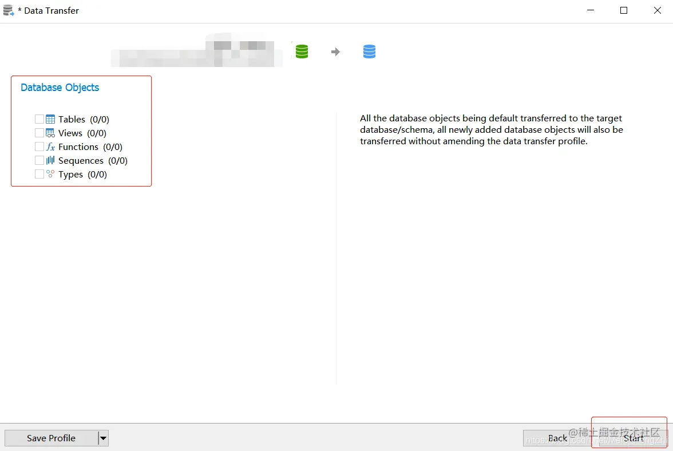Maximize the Data Transfer window
Image resolution: width=673 pixels, height=451 pixels.
[624, 10]
